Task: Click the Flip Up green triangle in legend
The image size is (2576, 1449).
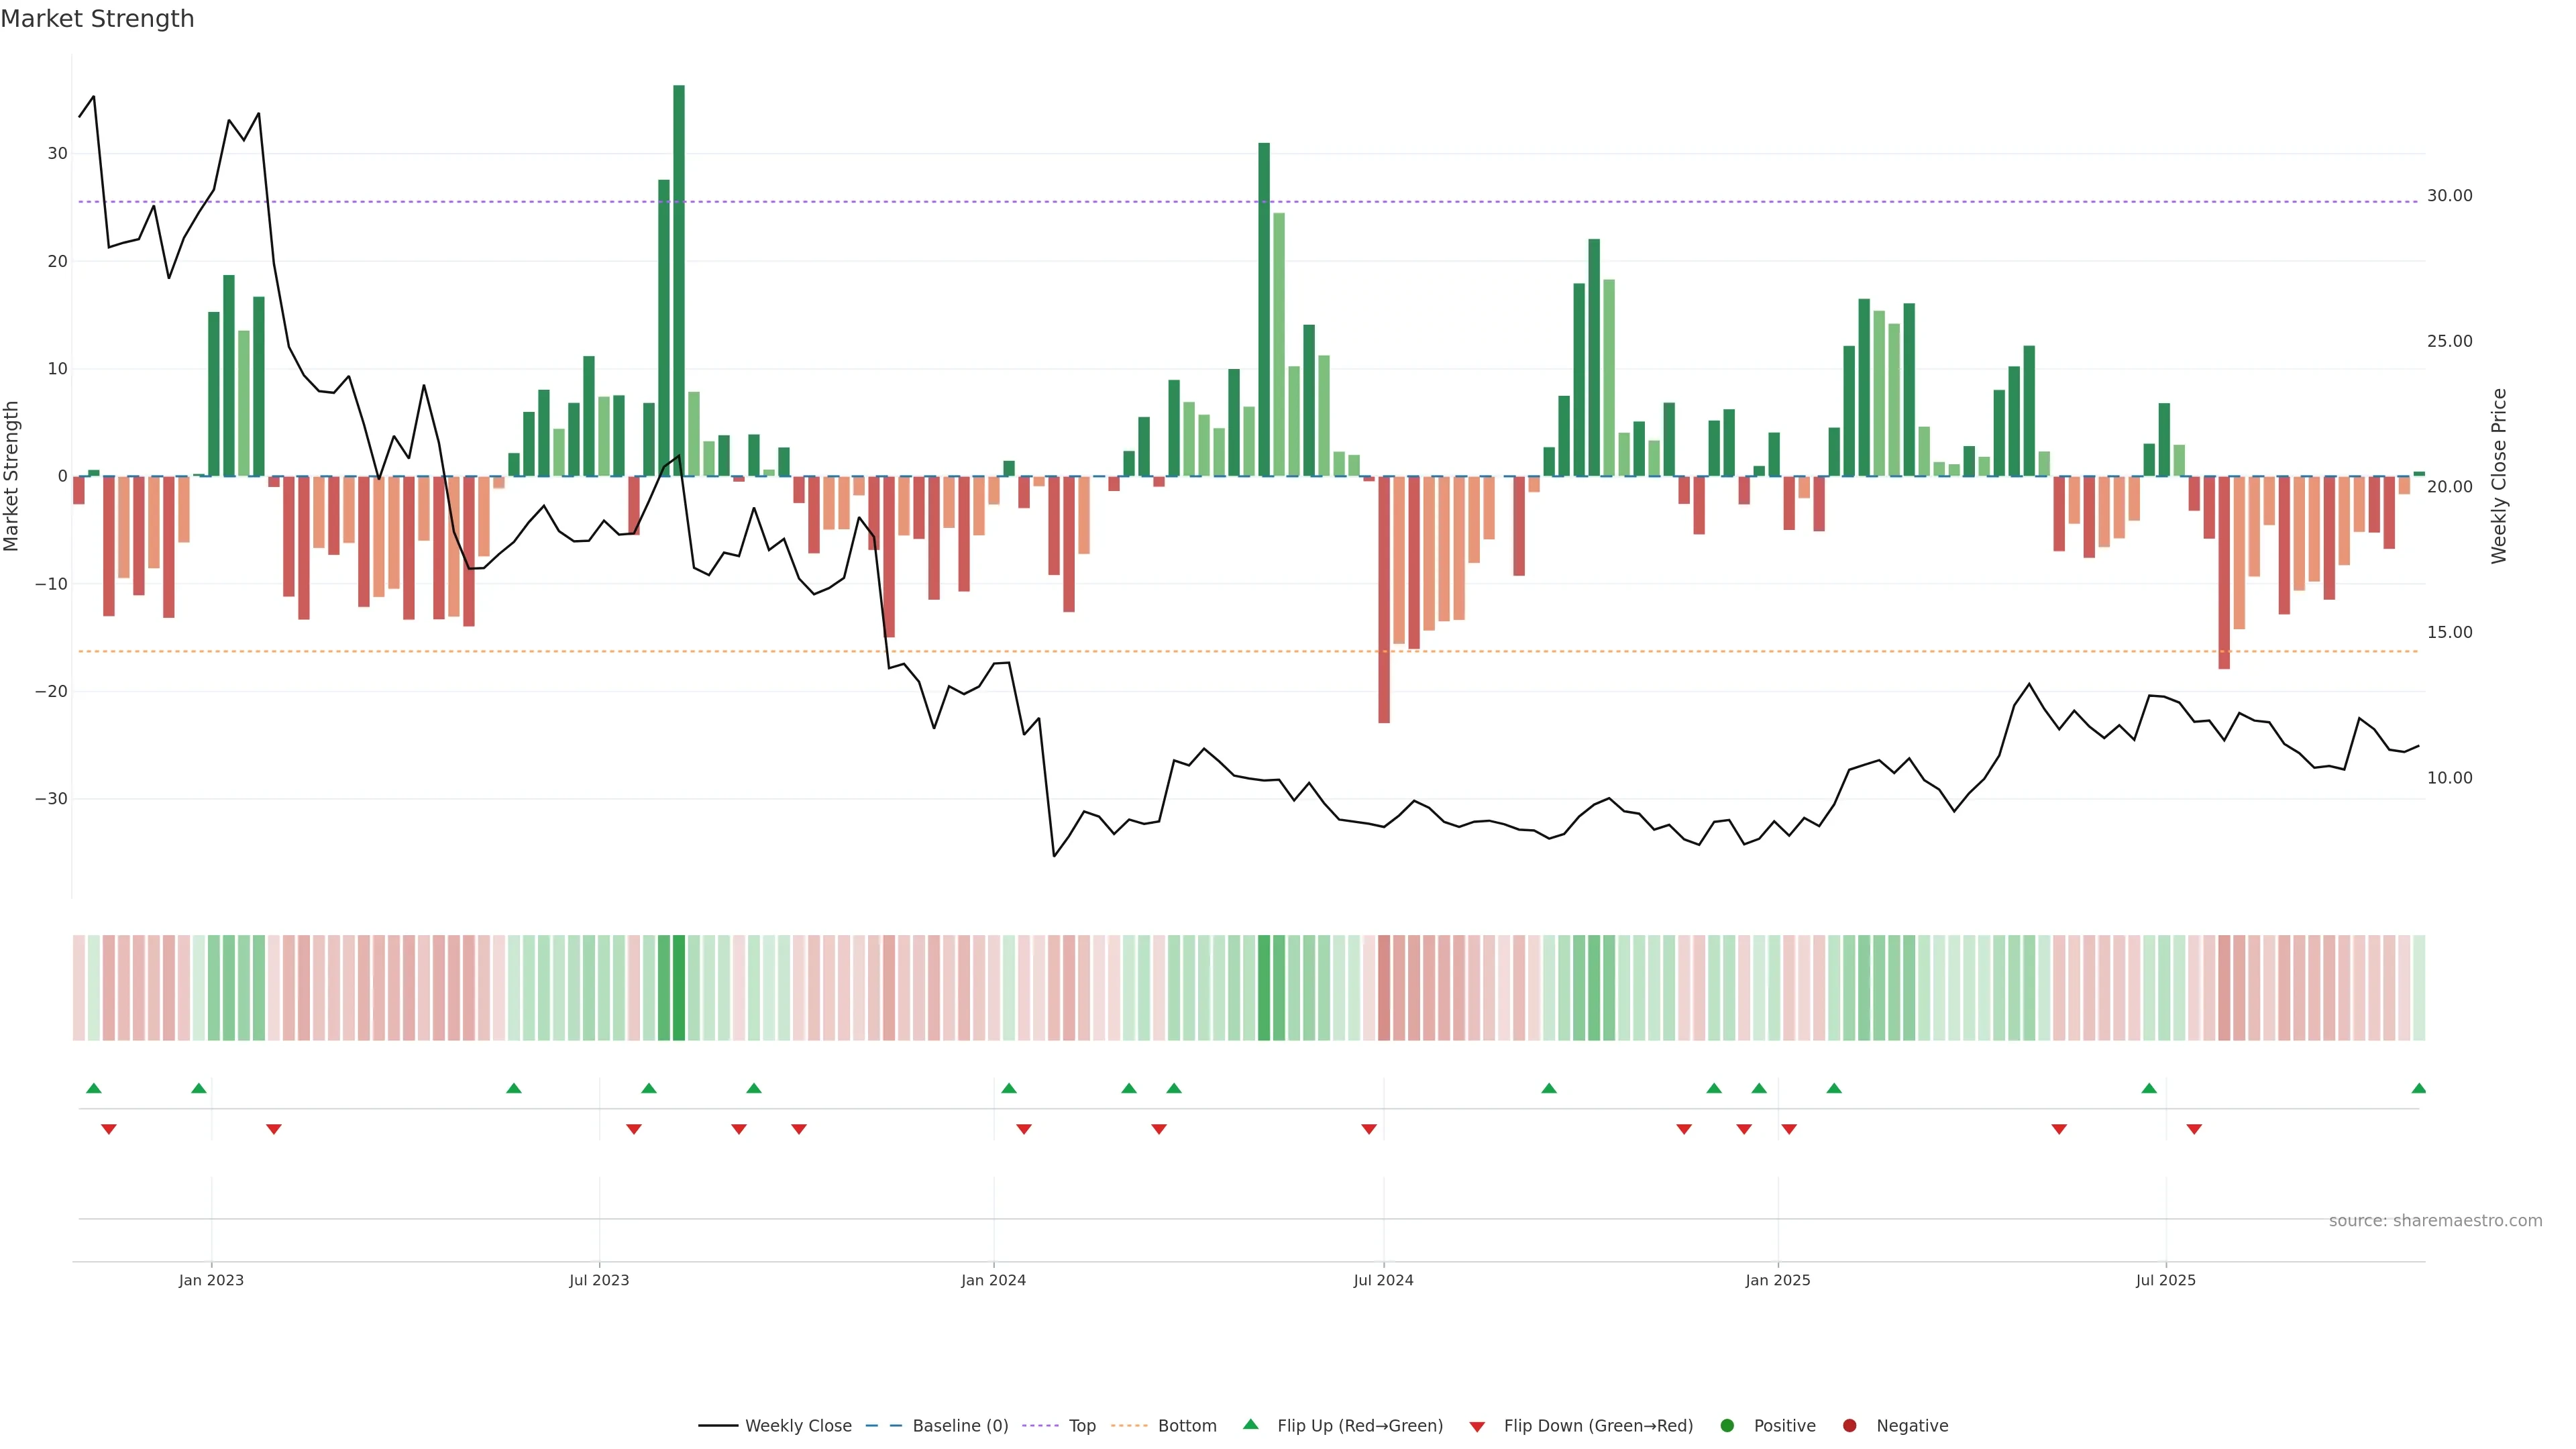Action: coord(1250,1425)
